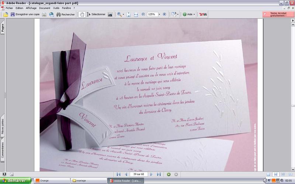Click the zoom in plus button
This screenshot has height=184, width=295.
tap(164, 14)
